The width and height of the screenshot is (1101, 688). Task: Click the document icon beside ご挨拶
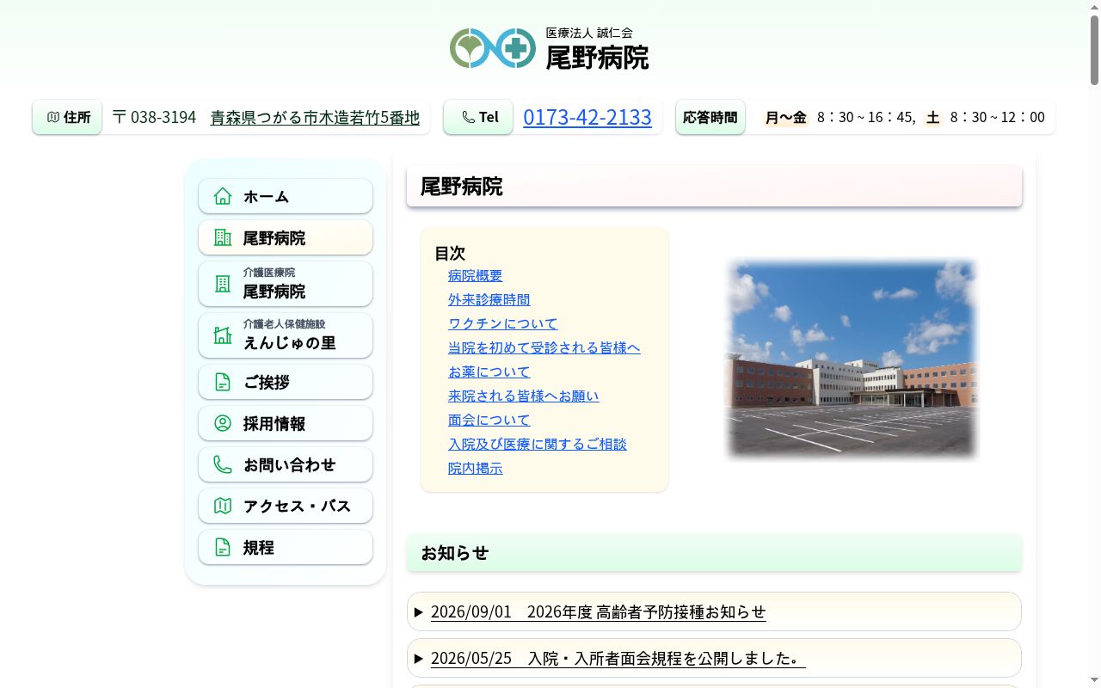pos(223,382)
